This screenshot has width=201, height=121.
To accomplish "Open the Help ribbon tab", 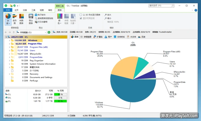I will point(50,10).
